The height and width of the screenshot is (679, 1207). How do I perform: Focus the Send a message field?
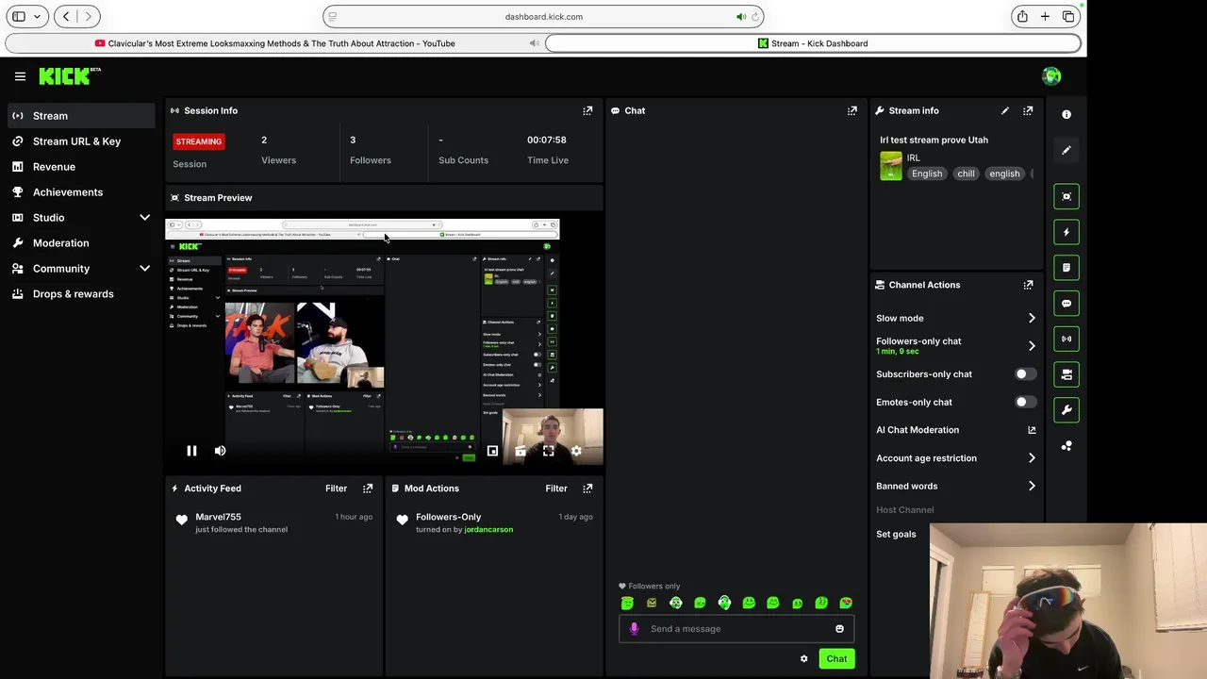point(736,628)
